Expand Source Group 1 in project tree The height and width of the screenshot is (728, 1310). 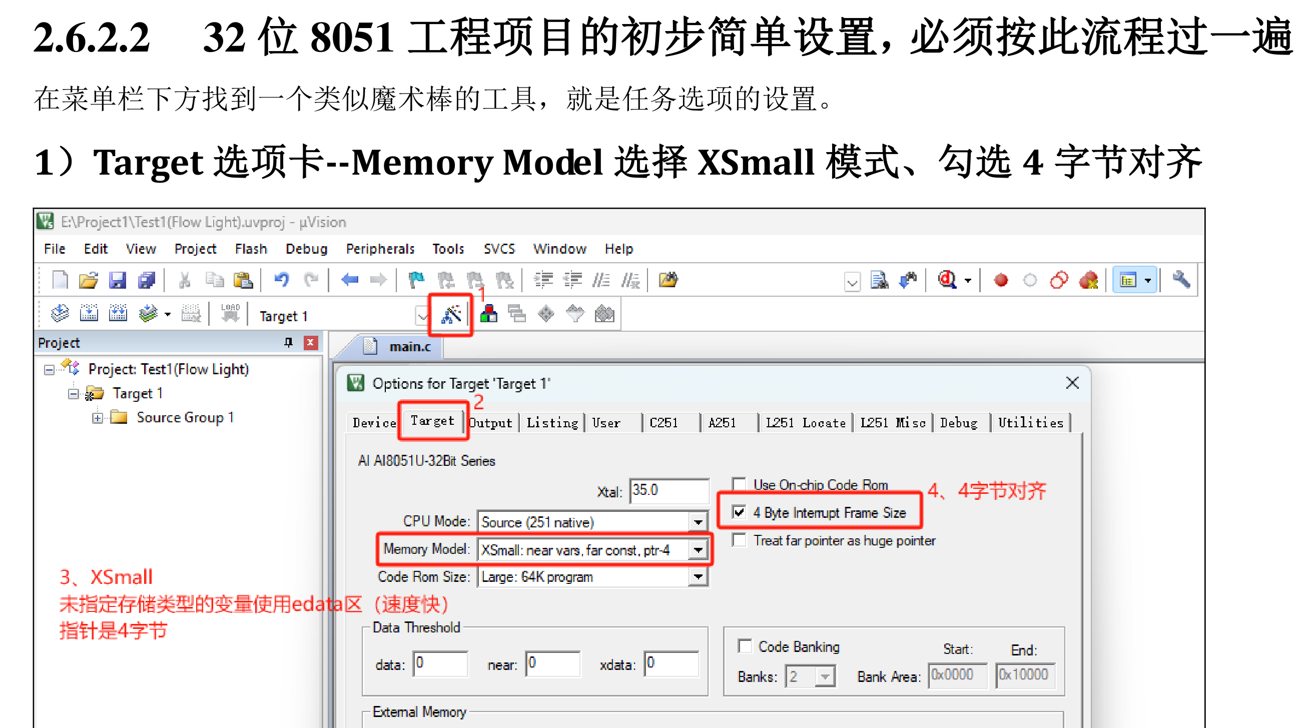[x=98, y=418]
